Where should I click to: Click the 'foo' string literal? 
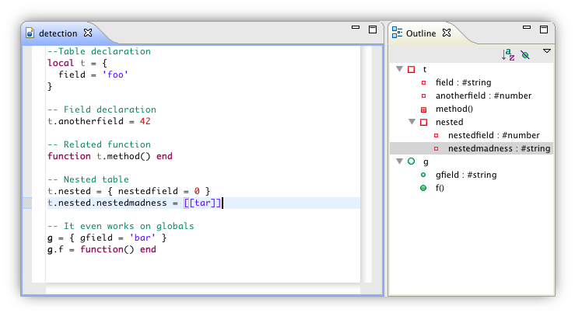(115, 75)
